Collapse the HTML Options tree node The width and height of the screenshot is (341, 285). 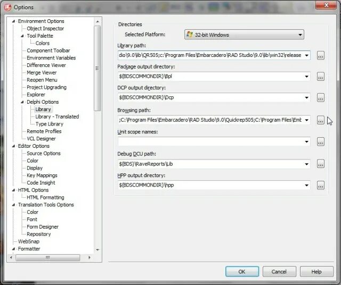coord(13,190)
